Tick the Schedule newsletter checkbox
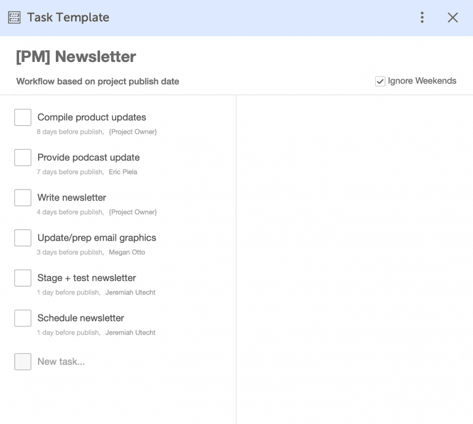473x424 pixels. (x=23, y=318)
